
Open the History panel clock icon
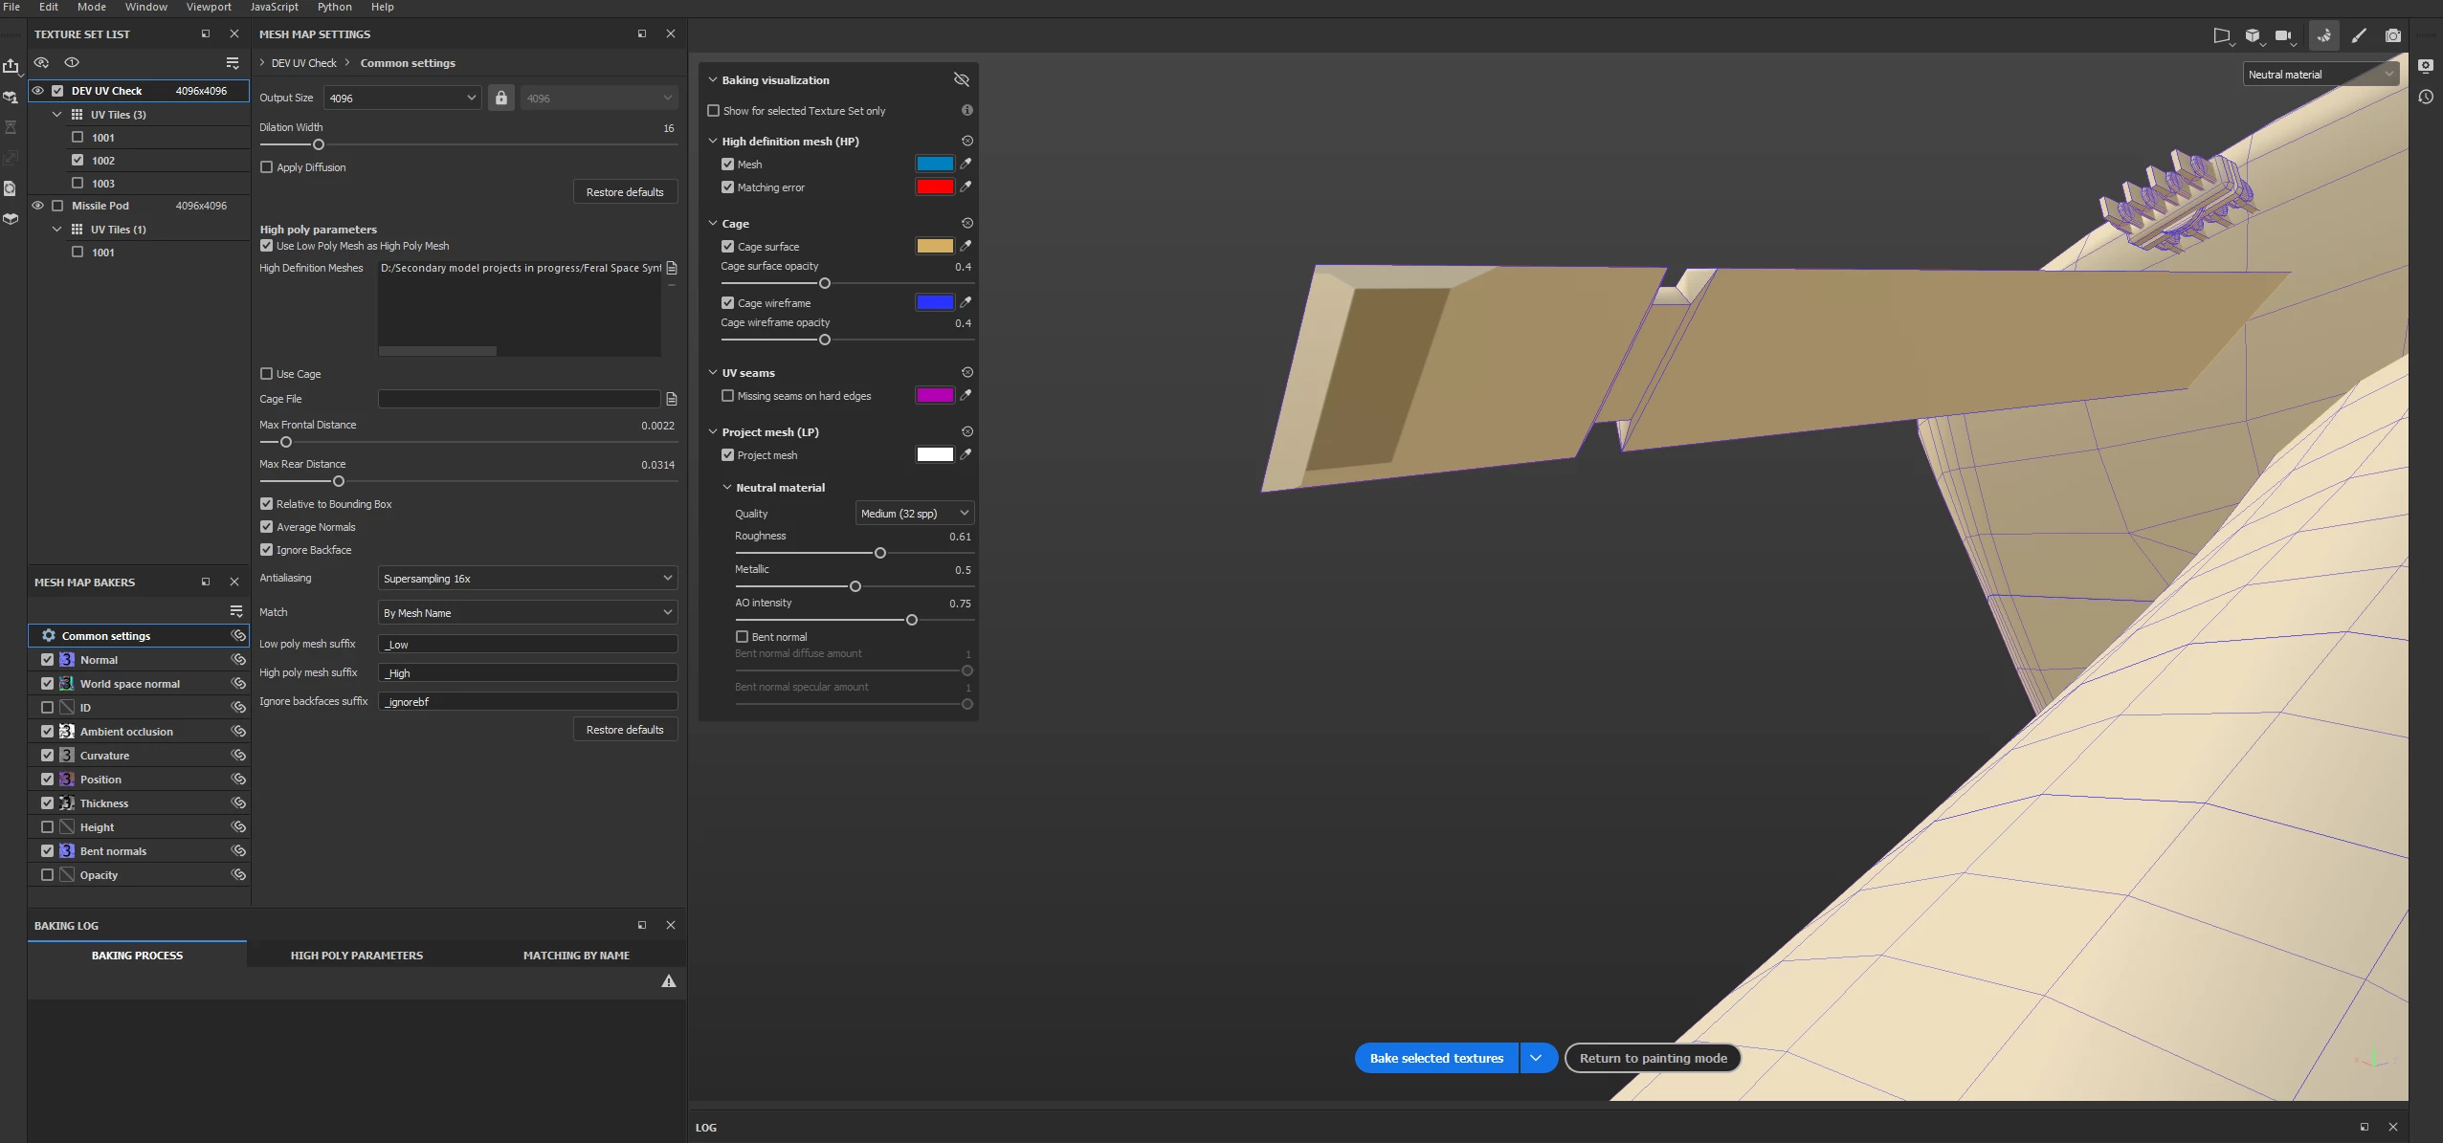[2426, 97]
